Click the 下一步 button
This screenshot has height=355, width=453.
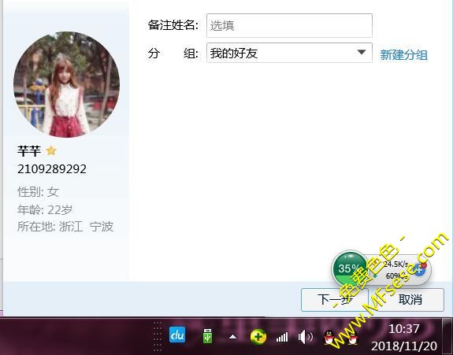[x=335, y=300]
